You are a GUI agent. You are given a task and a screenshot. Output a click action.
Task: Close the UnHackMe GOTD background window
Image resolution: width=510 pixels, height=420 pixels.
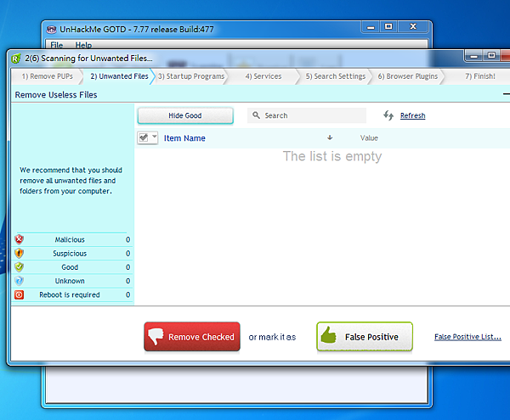(x=413, y=26)
